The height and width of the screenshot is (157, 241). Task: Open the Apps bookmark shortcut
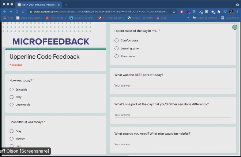pos(8,18)
